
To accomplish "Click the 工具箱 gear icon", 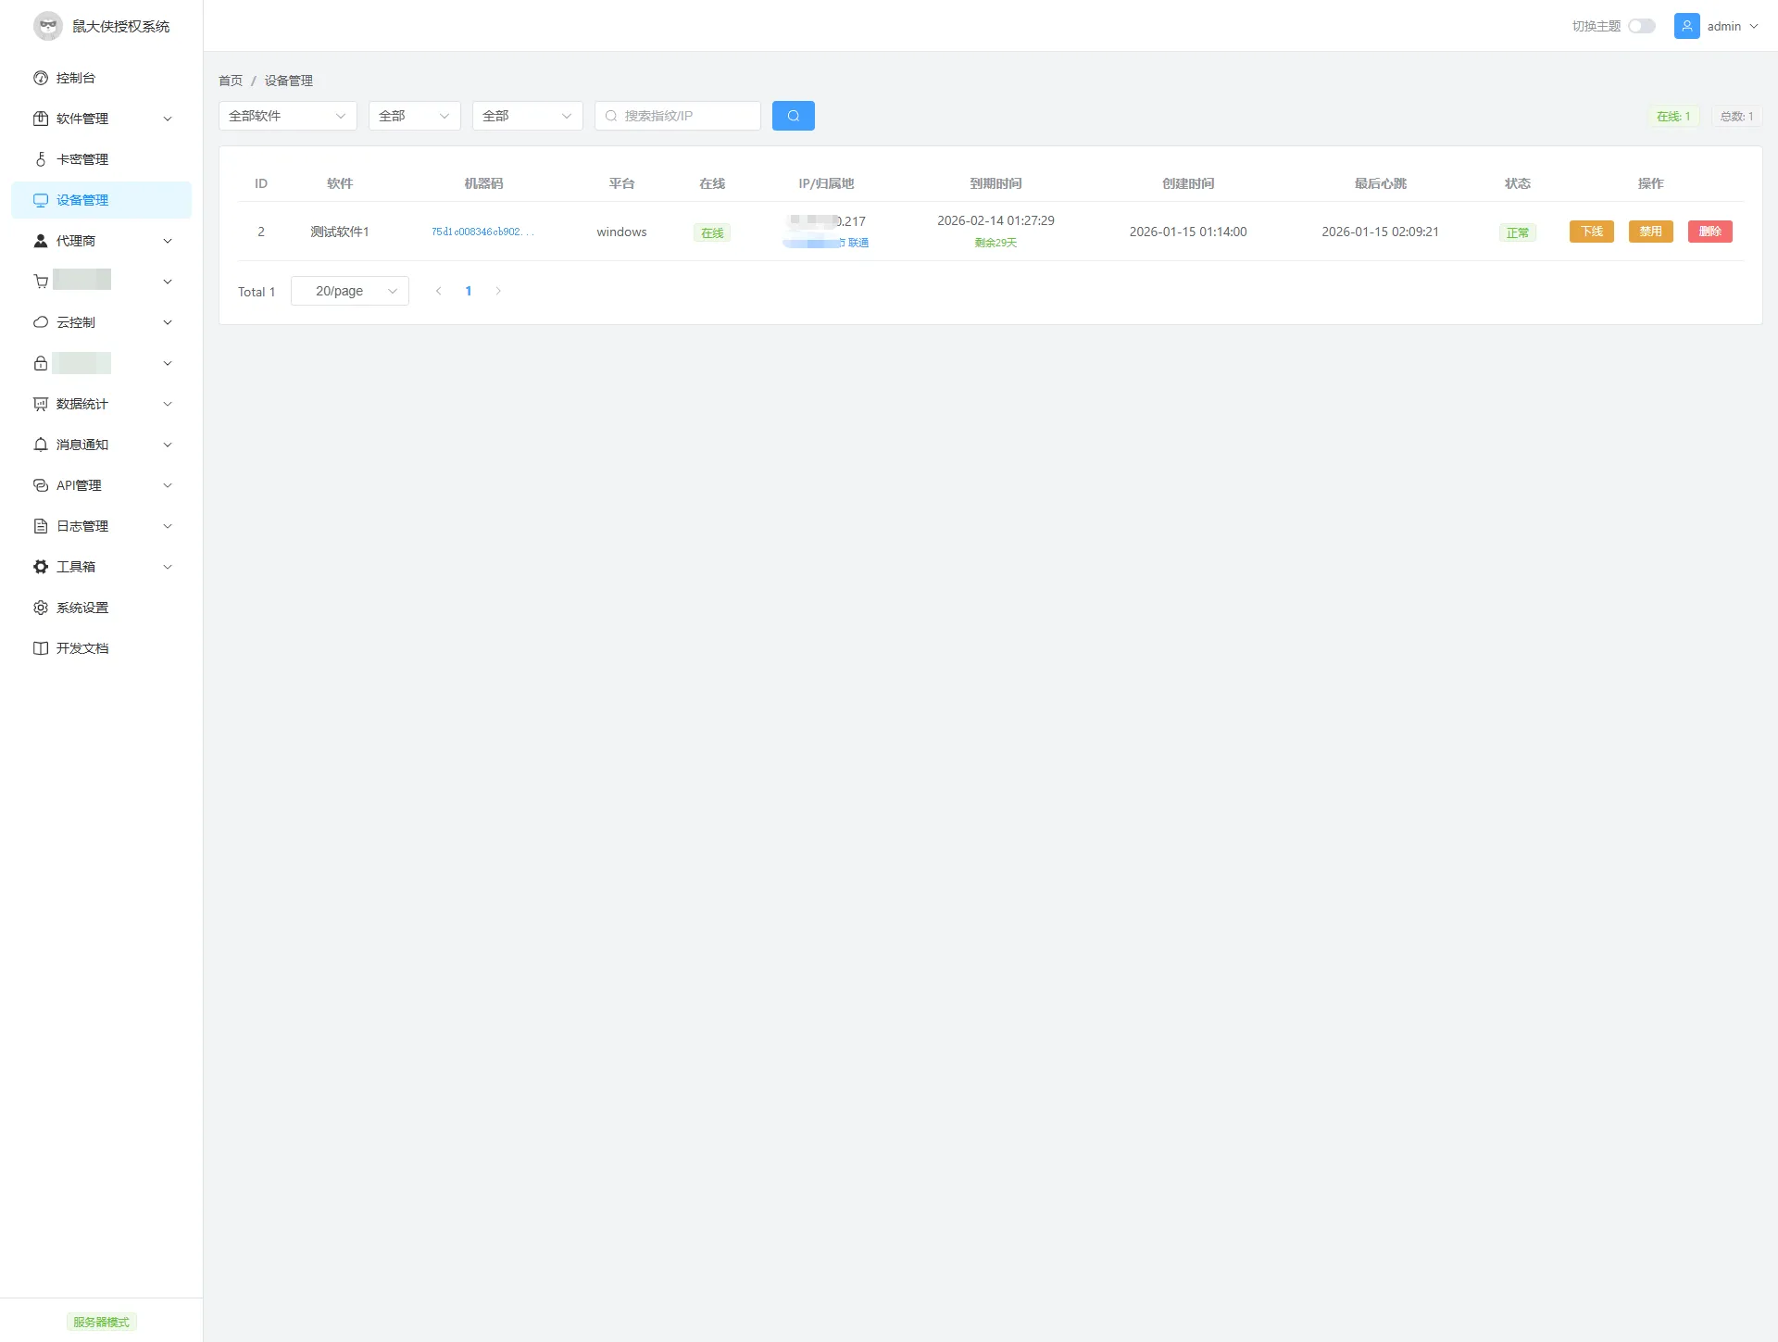I will (x=41, y=567).
